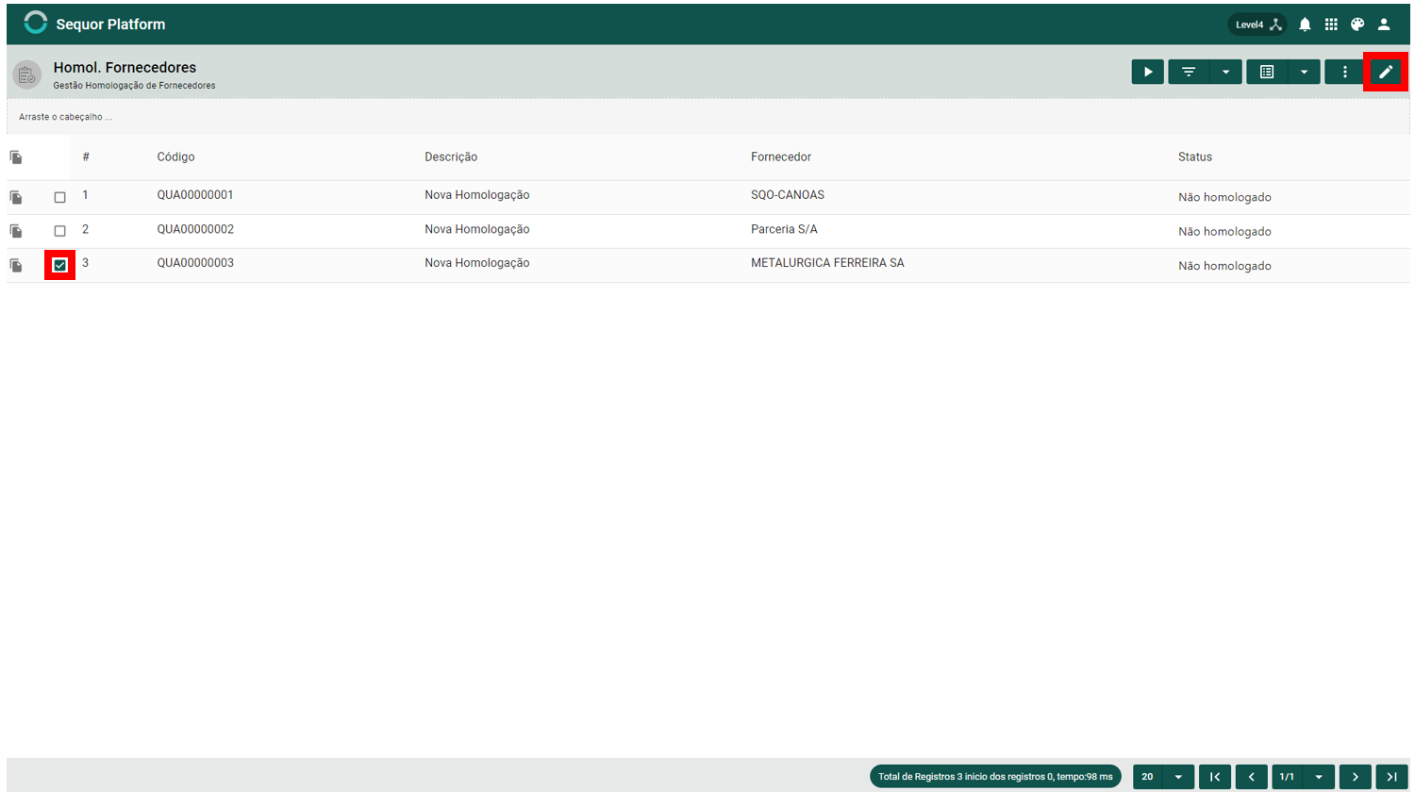Image resolution: width=1415 pixels, height=792 pixels.
Task: Sort by the # column header
Action: click(x=86, y=157)
